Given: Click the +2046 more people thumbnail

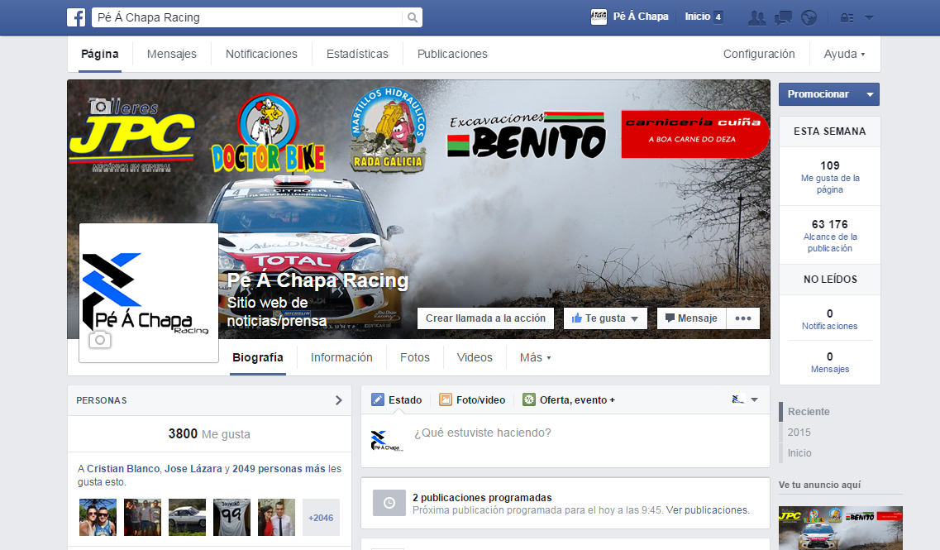Looking at the screenshot, I should click(x=322, y=517).
